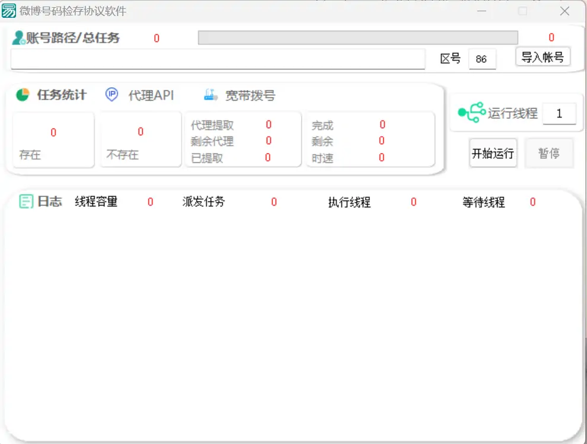Click the 导入帐号 button
Image resolution: width=587 pixels, height=444 pixels.
pyautogui.click(x=543, y=57)
